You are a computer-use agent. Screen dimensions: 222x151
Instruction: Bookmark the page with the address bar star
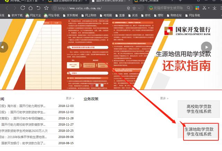point(134,8)
